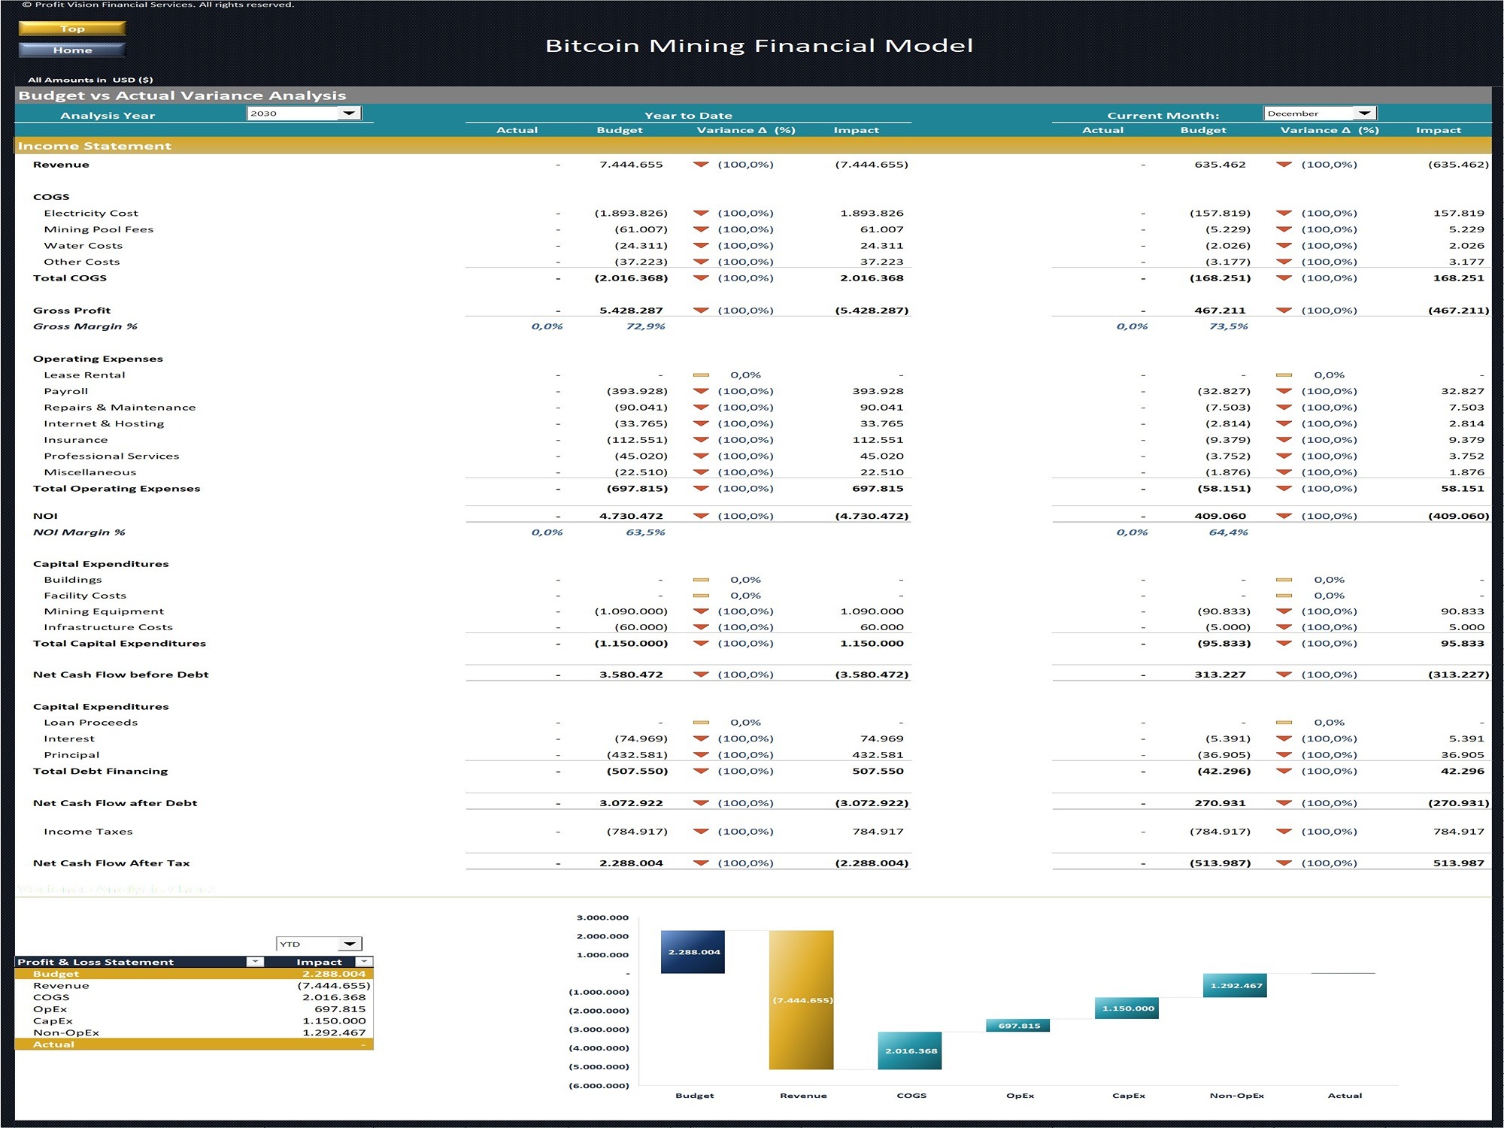
Task: Click the neutral indicator beside Facility Costs
Action: [702, 595]
